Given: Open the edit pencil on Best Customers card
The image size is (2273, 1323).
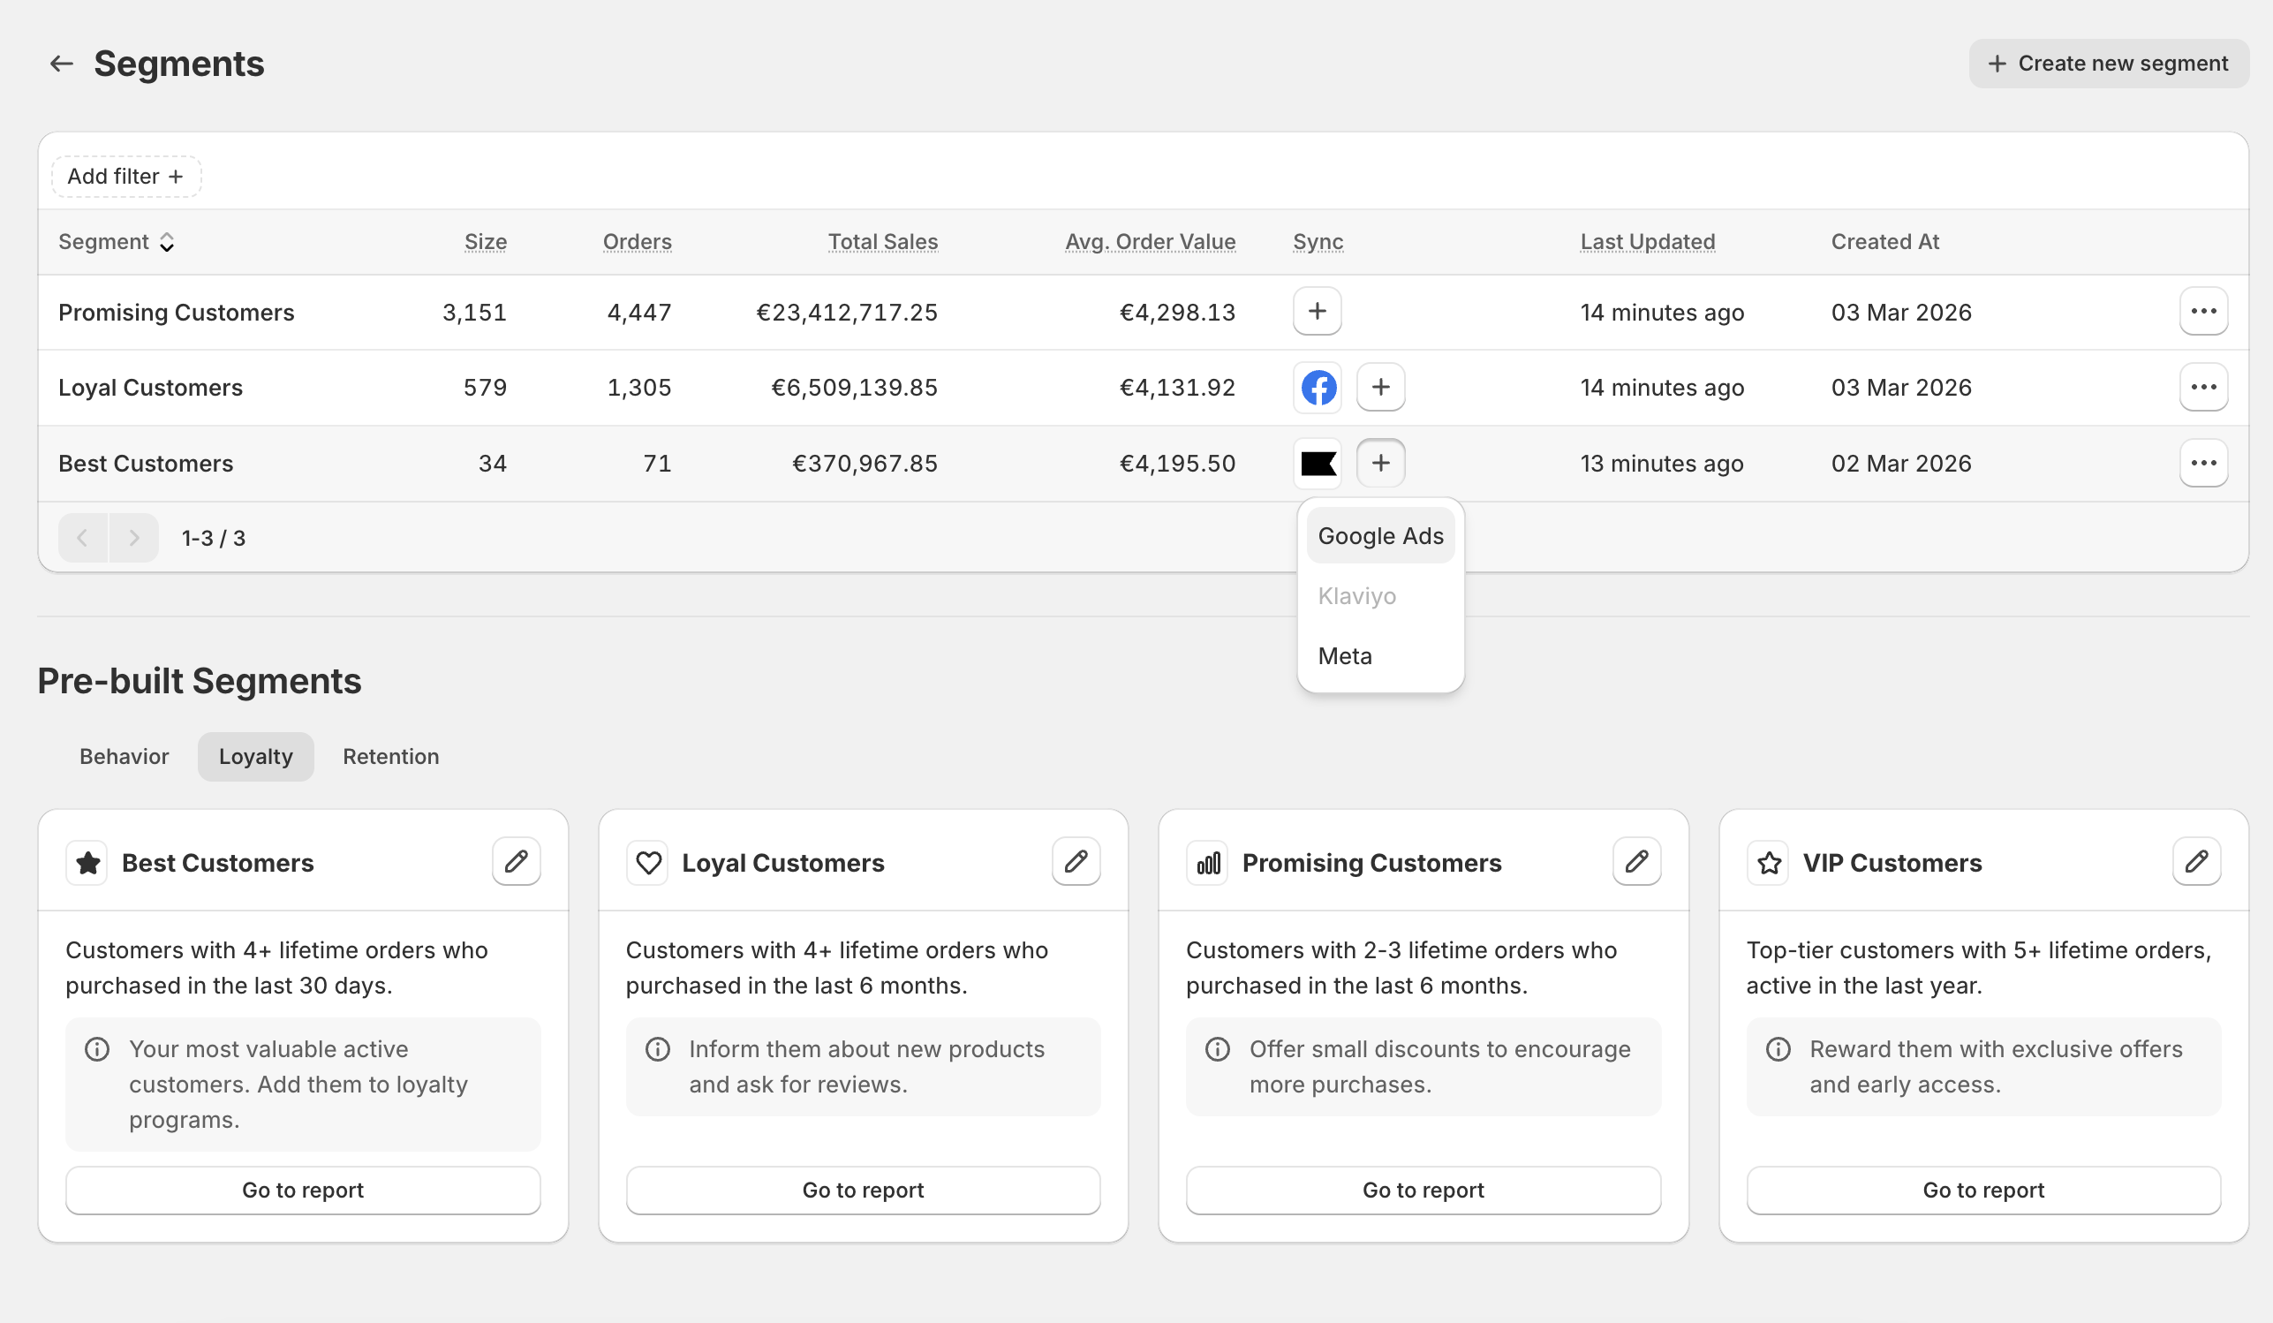Looking at the screenshot, I should (x=517, y=862).
